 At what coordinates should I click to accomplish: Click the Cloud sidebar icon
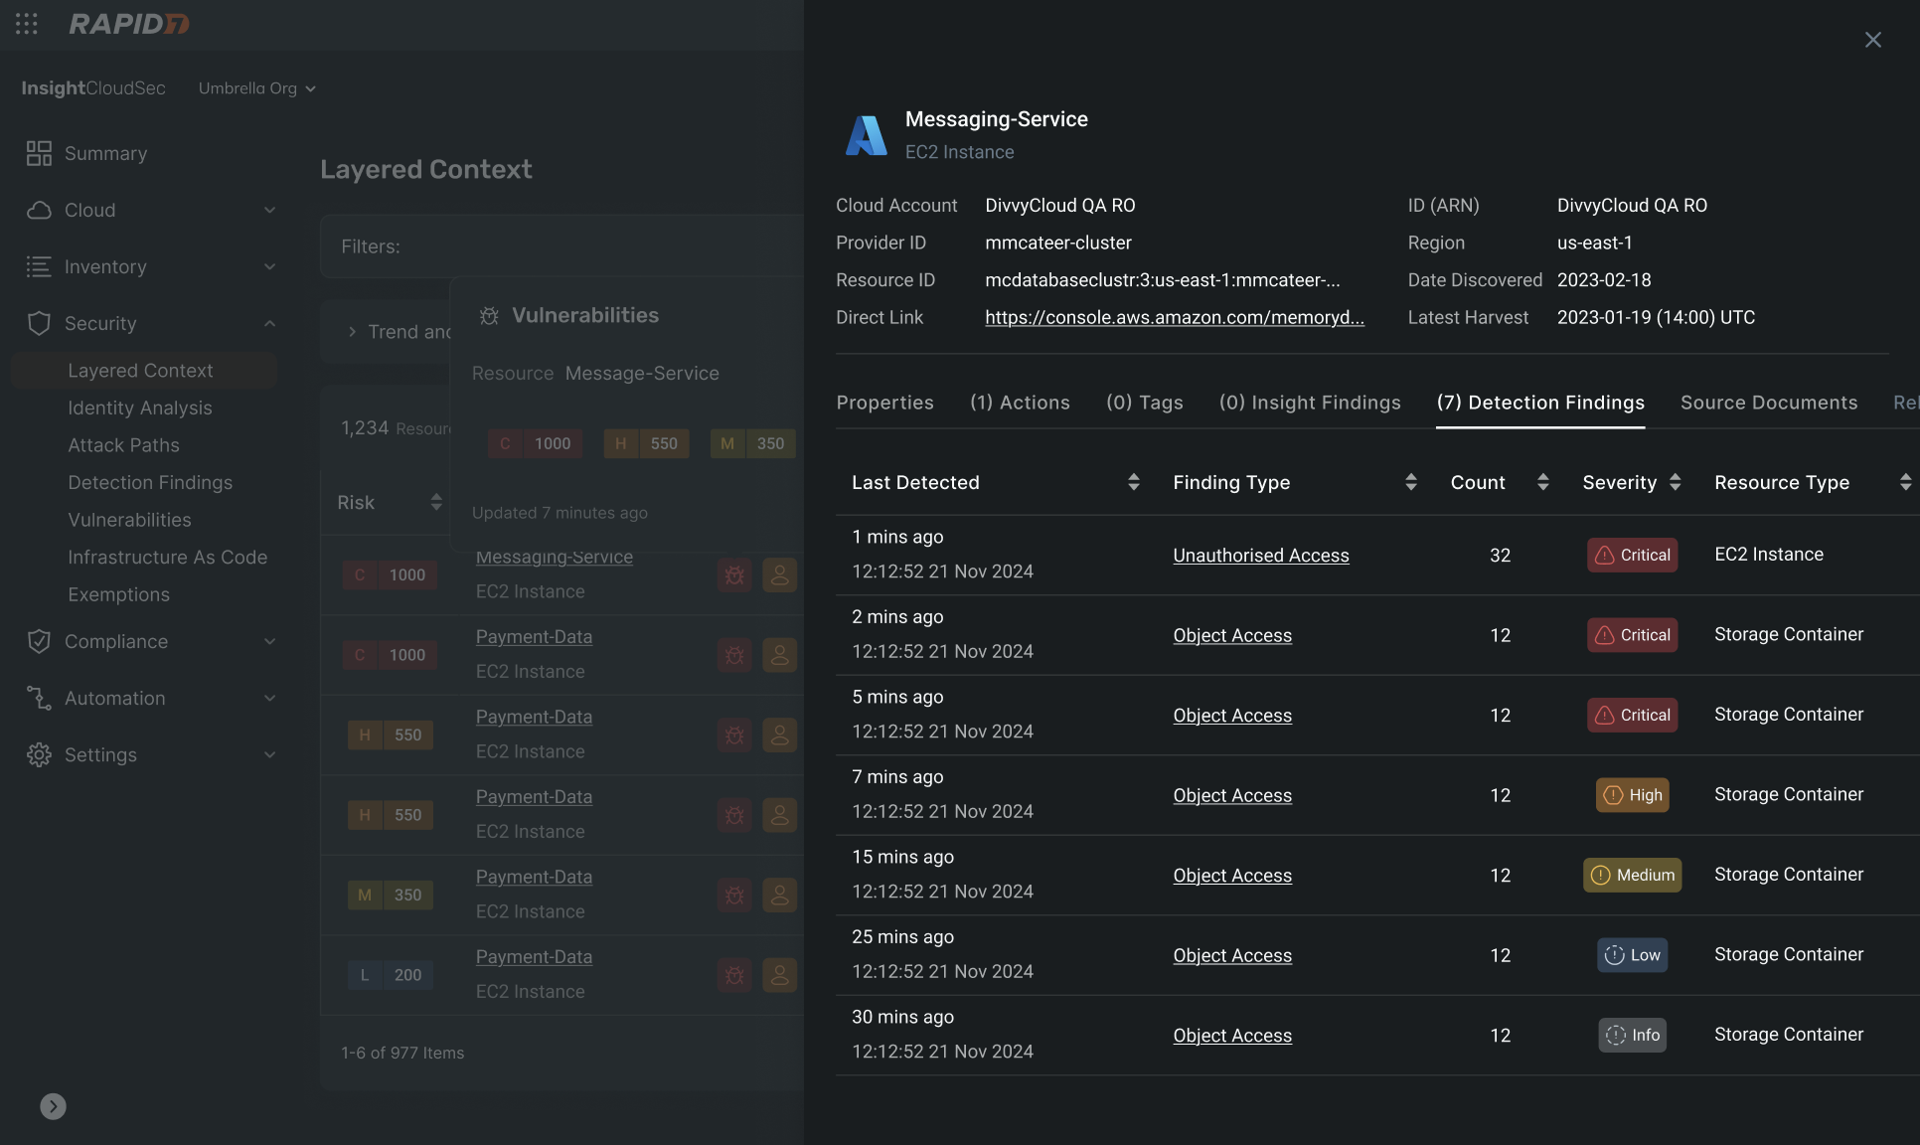point(39,210)
